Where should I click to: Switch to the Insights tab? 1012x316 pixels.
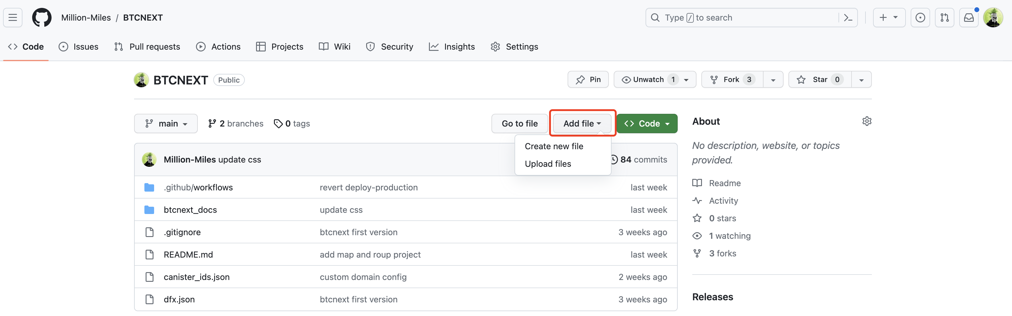pyautogui.click(x=452, y=47)
